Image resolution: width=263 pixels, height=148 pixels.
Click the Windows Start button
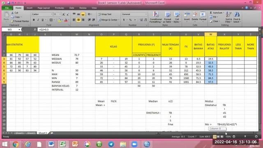click(x=5, y=144)
